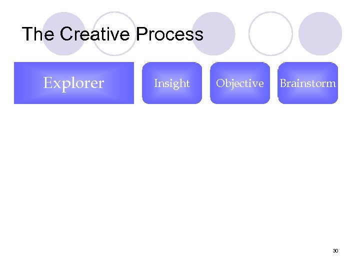Image resolution: width=360 pixels, height=270 pixels.
Task: Click the "Explorer" text label
Action: pos(73,83)
